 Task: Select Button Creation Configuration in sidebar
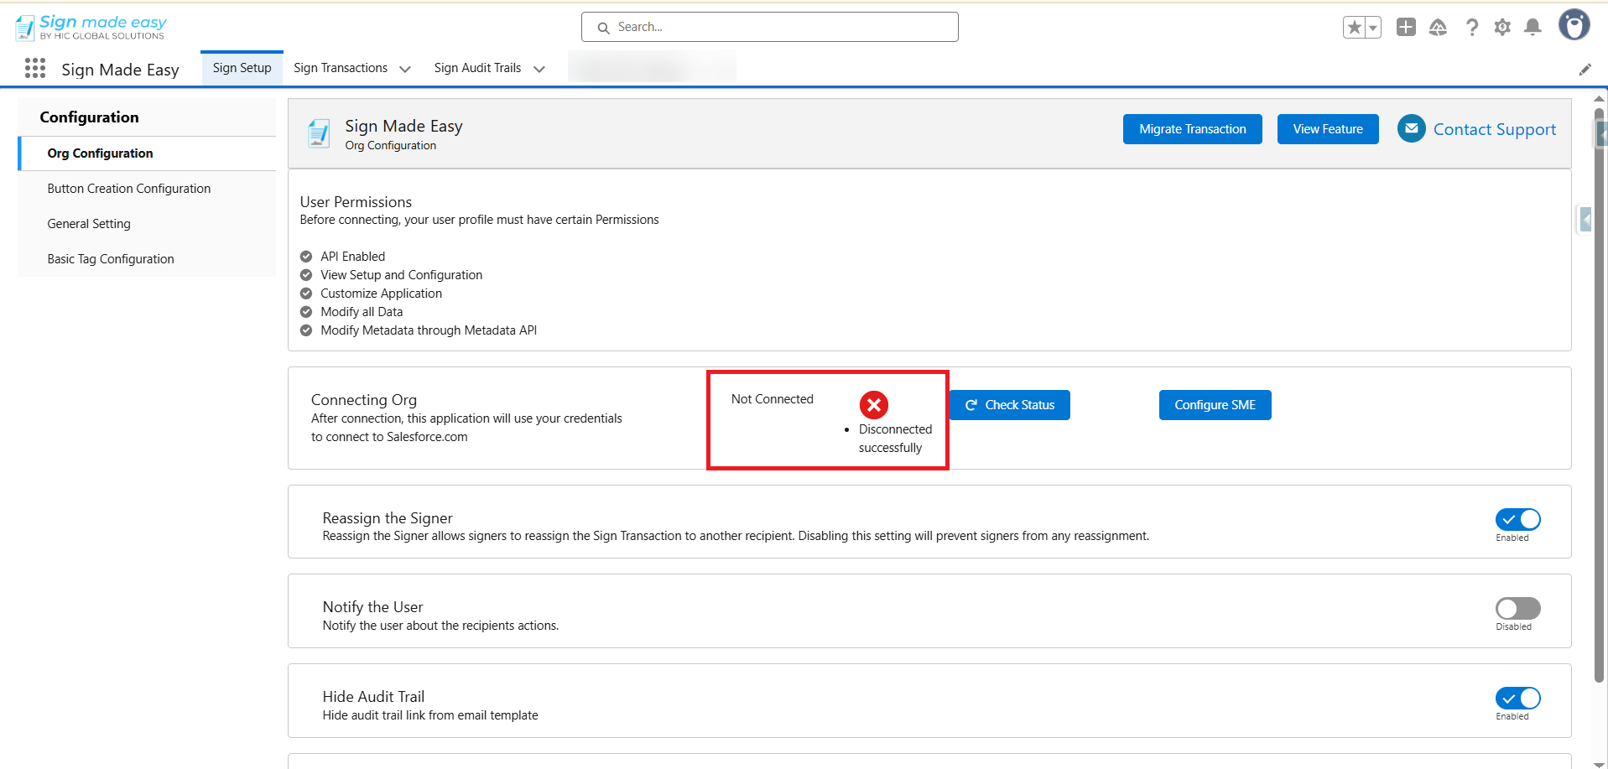tap(129, 189)
